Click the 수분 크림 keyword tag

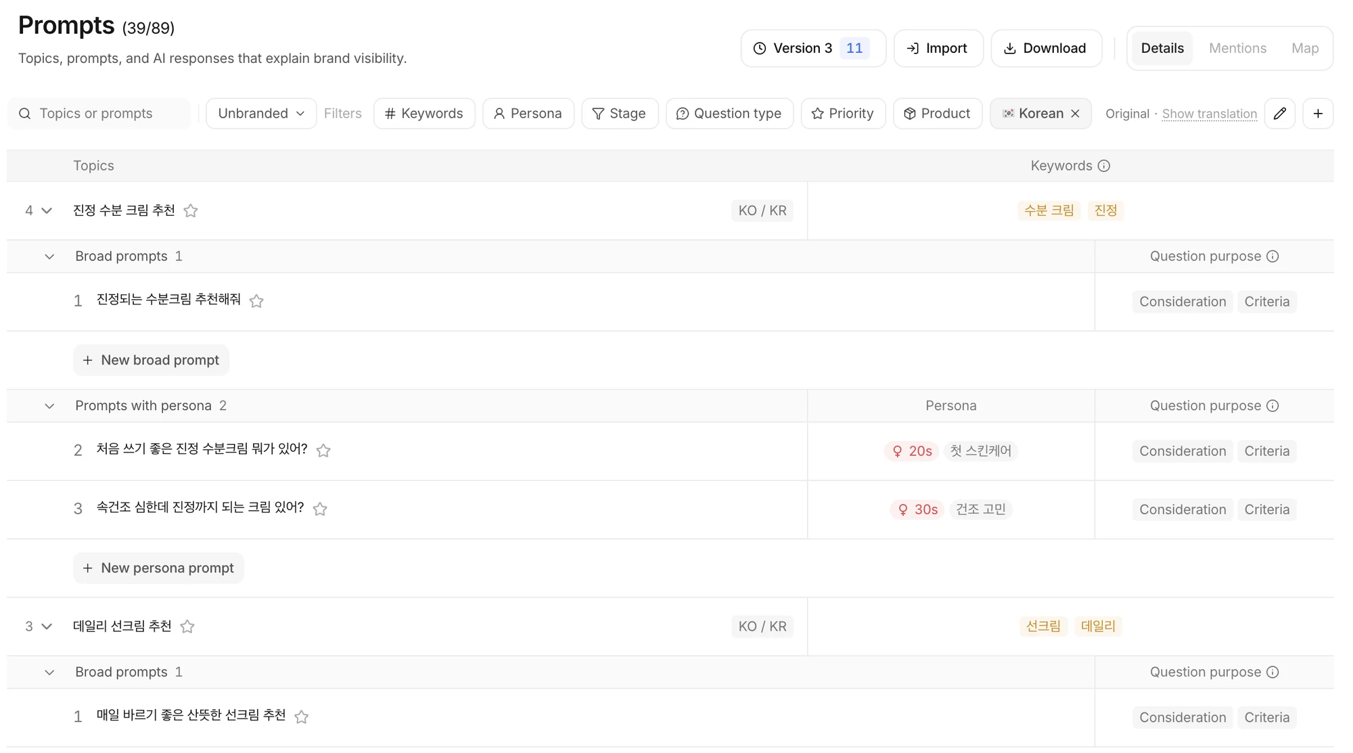point(1049,210)
